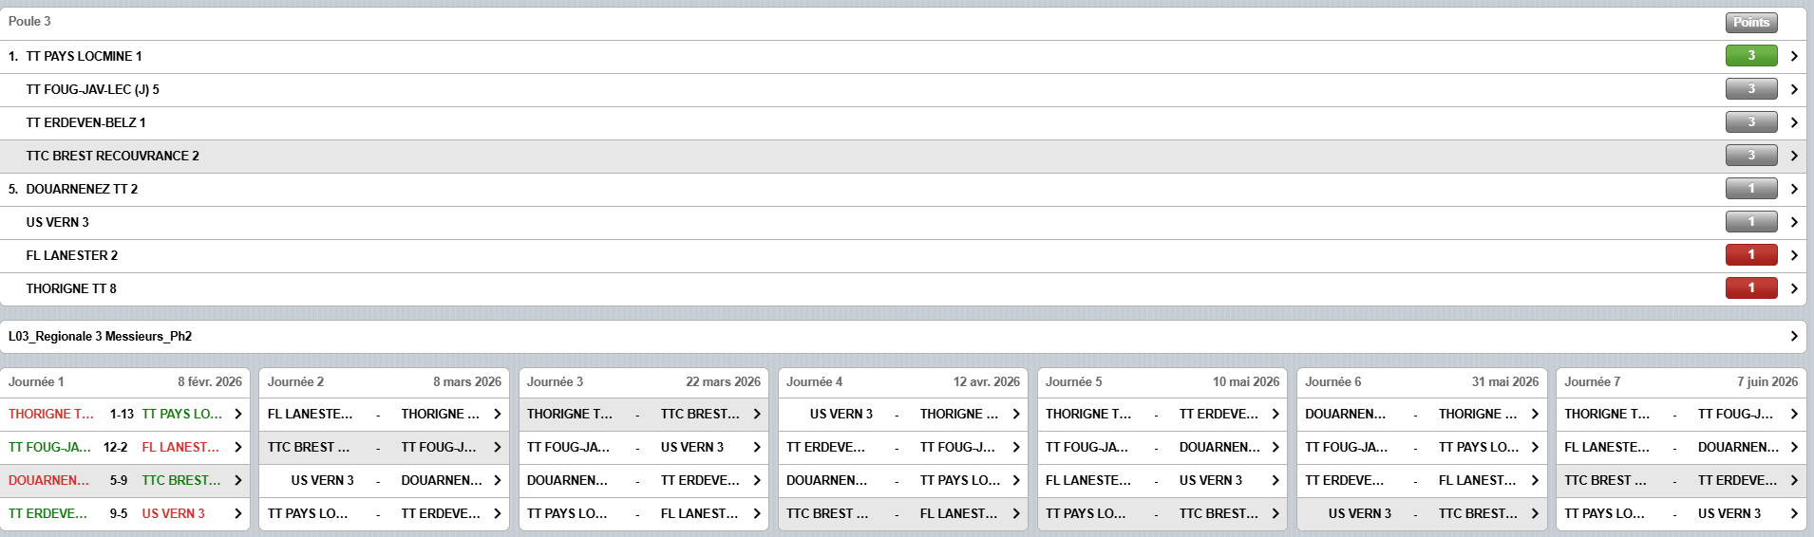1814x537 pixels.
Task: Open Journée 1 match THORIGNE vs TT PAYS LOCMINE 1-13
Action: point(122,414)
